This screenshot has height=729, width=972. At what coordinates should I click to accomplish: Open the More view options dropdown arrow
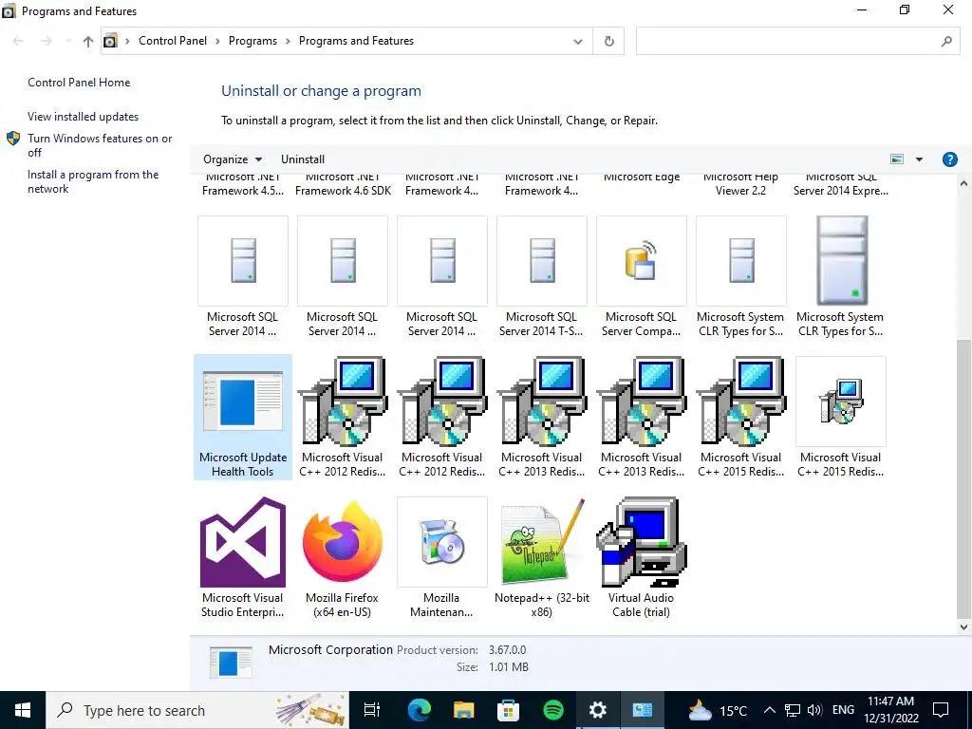click(919, 159)
